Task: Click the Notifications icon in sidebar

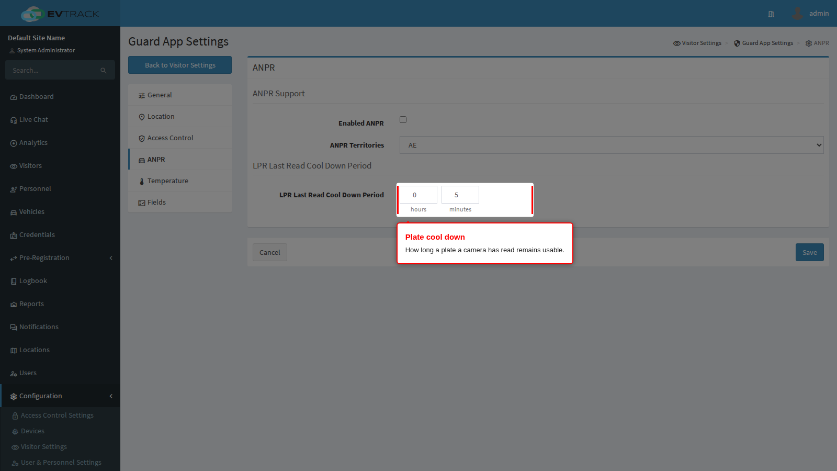Action: (14, 328)
